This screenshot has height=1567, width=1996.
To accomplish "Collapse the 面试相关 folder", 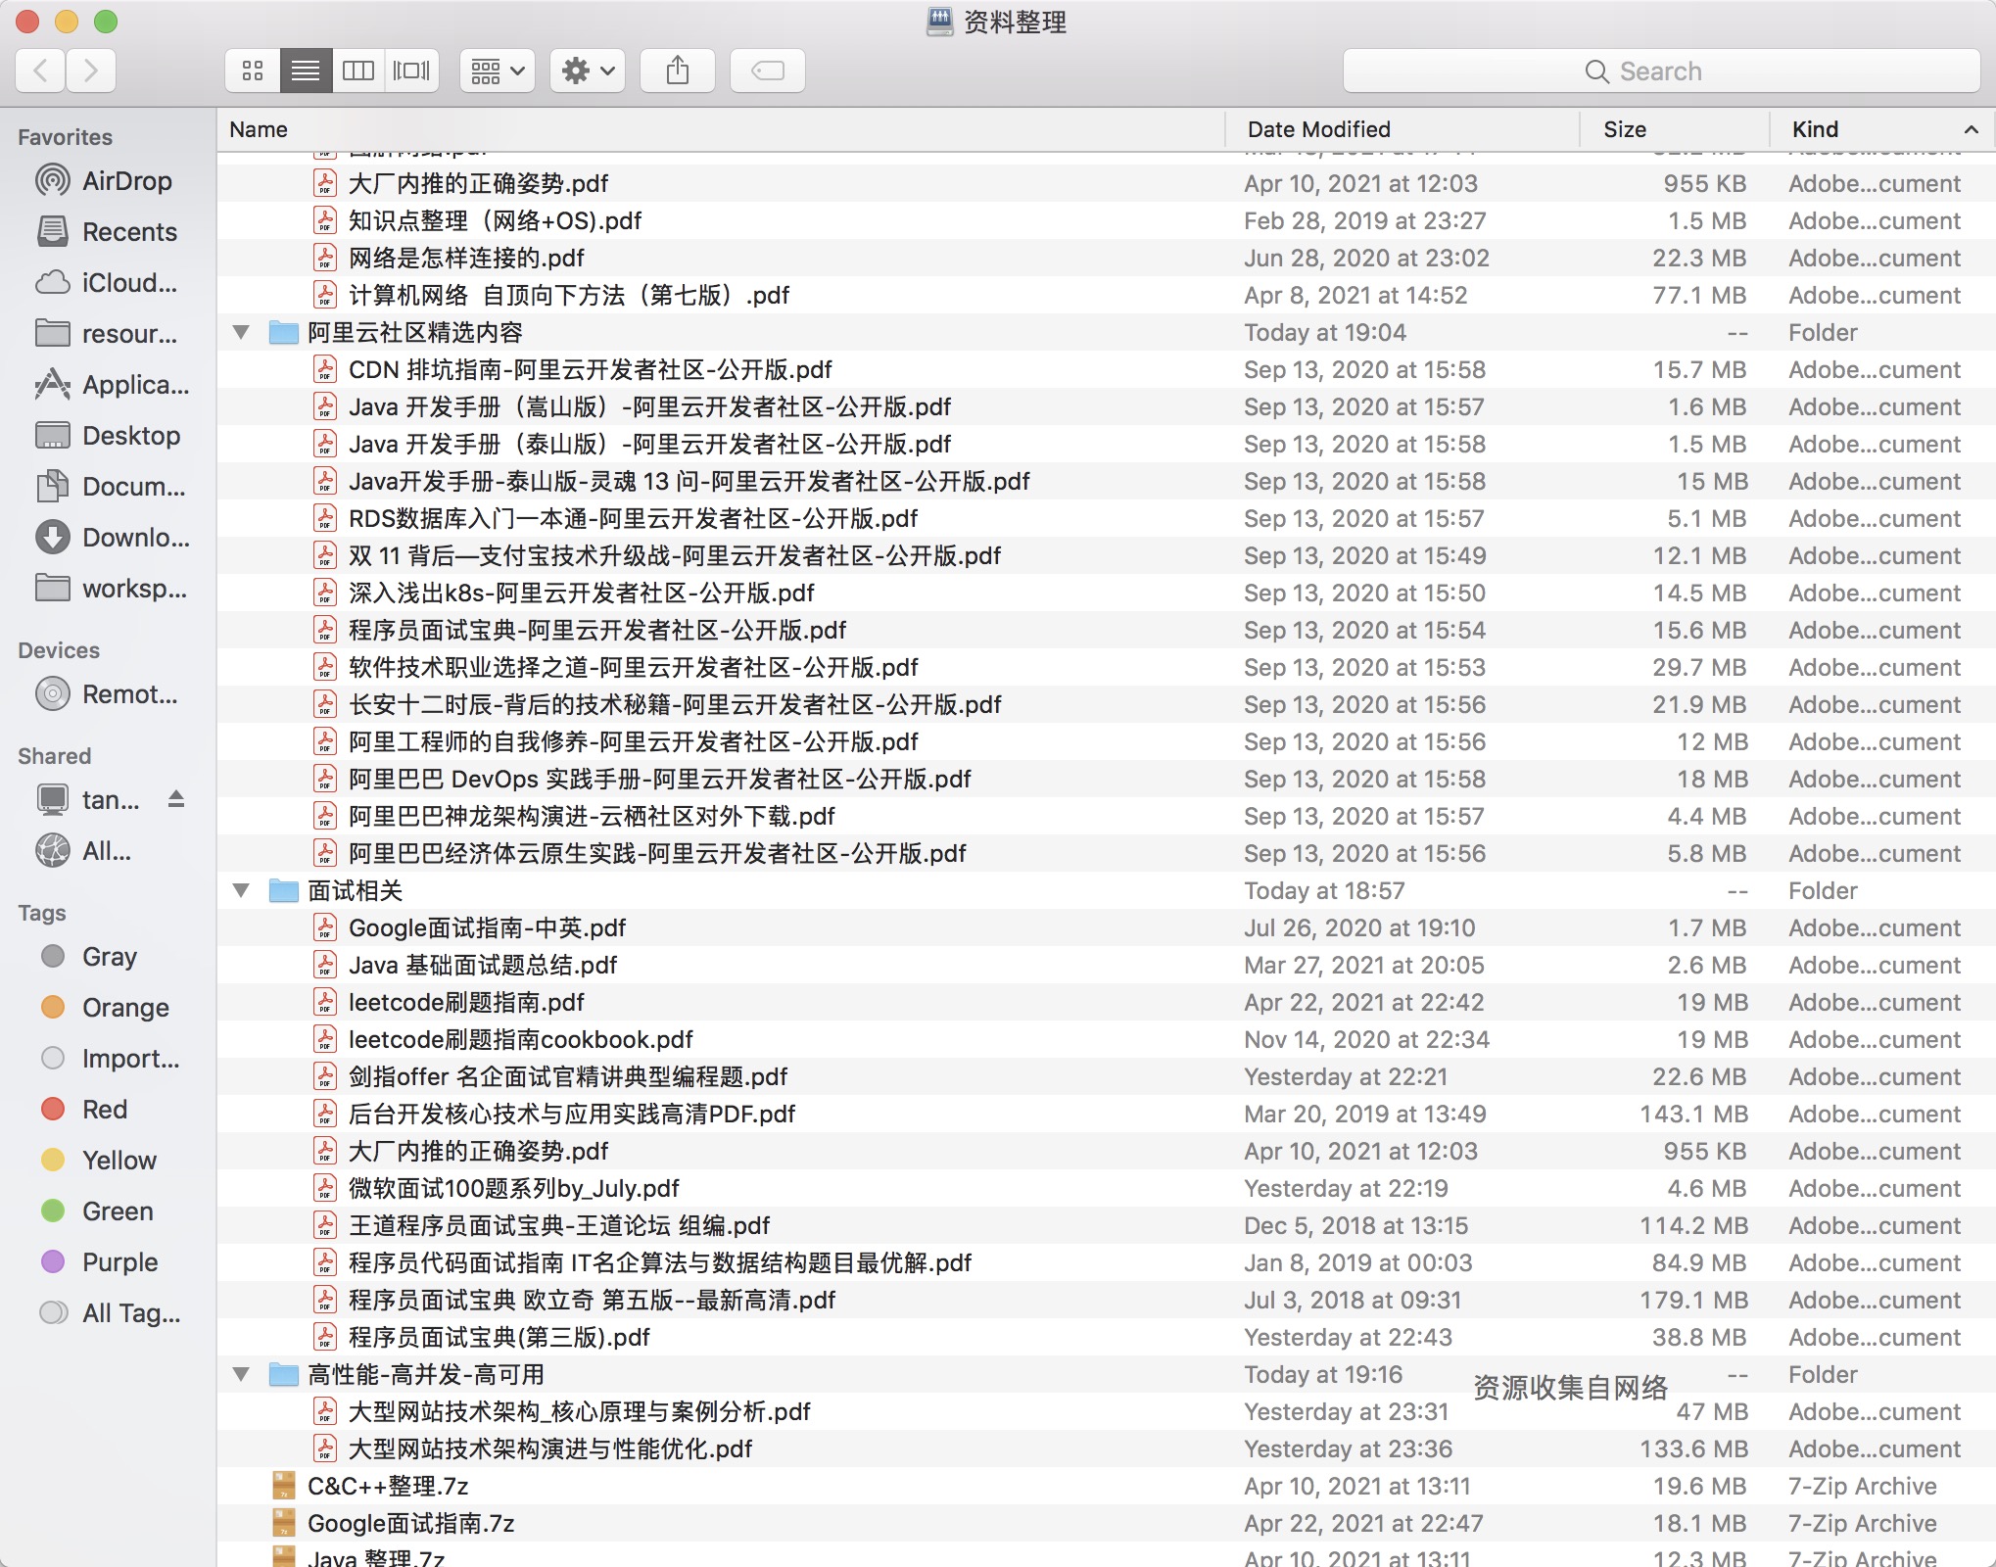I will 241,890.
